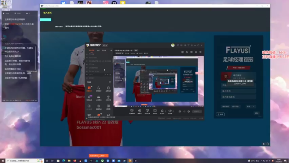289x163 pixels.
Task: Open the headset tool with purple badge
Action: tap(89, 98)
